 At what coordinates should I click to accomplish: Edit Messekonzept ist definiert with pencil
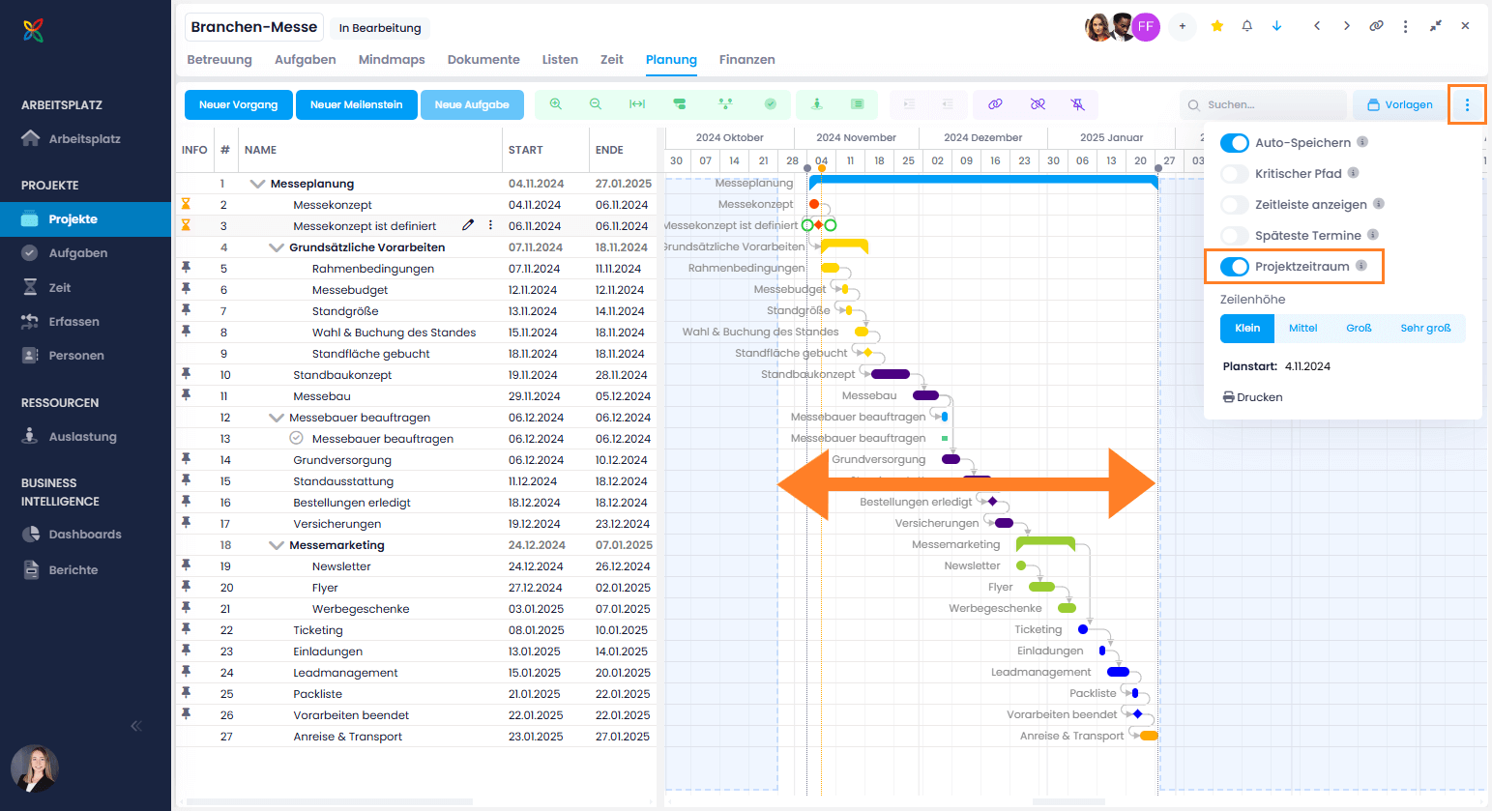(468, 225)
